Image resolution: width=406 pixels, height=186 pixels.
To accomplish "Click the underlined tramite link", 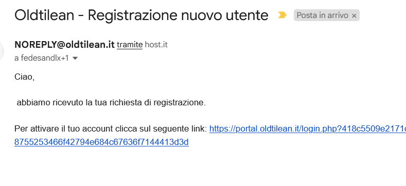I will (130, 45).
